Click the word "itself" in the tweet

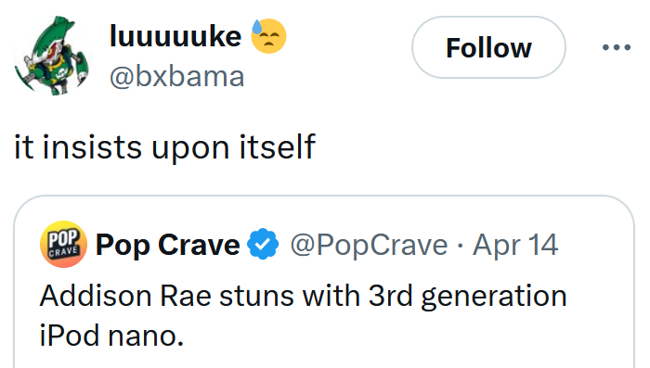click(278, 146)
